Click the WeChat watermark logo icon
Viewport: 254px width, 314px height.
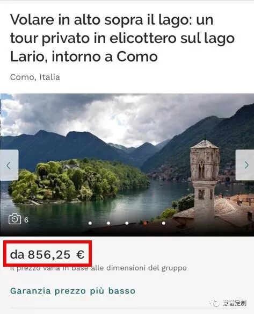[x=214, y=303]
